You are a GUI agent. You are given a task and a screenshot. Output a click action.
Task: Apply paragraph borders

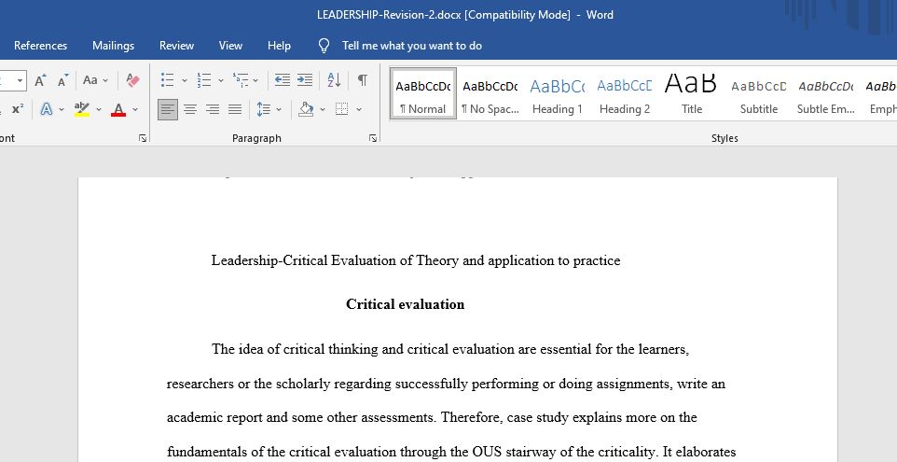pyautogui.click(x=341, y=109)
